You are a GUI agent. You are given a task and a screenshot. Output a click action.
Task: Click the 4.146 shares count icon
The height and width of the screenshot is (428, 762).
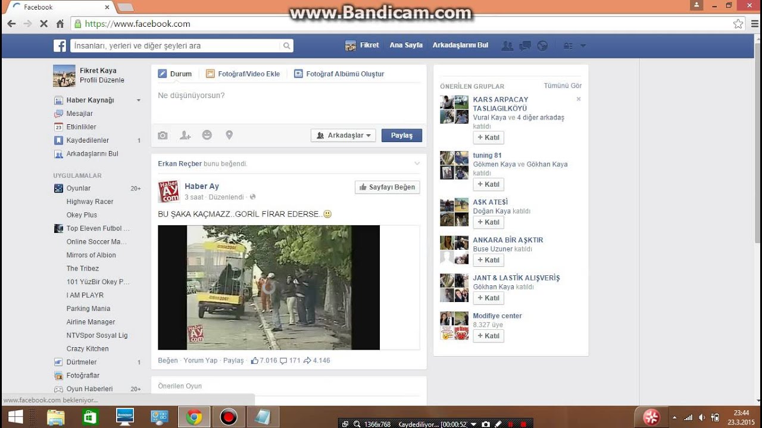pos(307,360)
